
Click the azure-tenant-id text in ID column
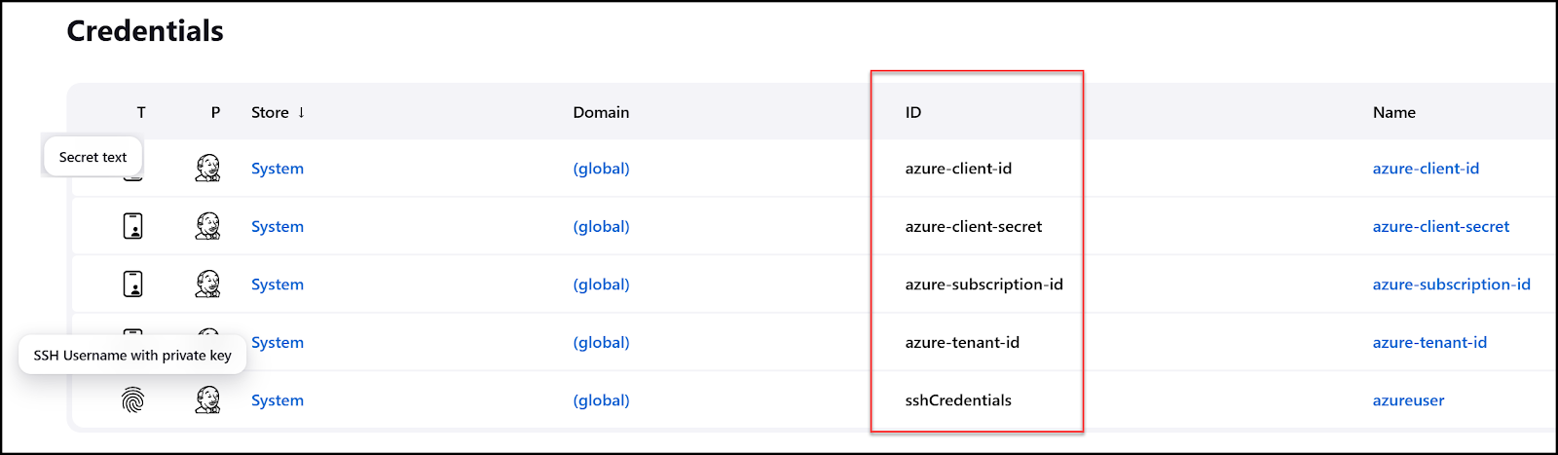point(962,342)
